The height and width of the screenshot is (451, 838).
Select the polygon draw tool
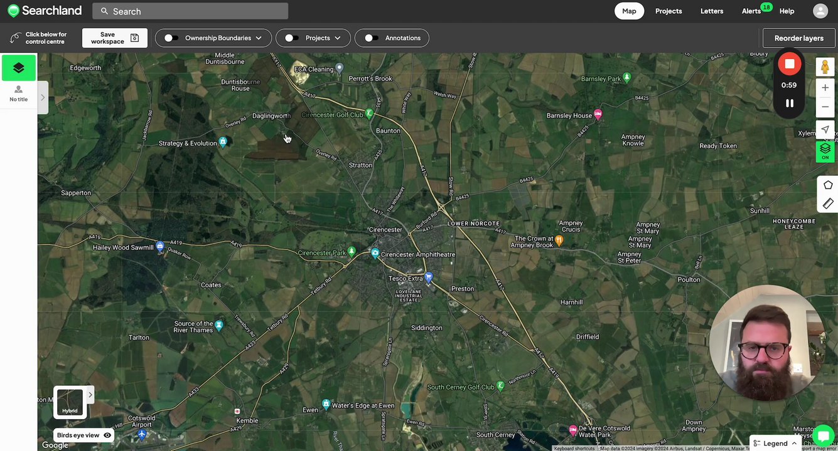click(827, 185)
